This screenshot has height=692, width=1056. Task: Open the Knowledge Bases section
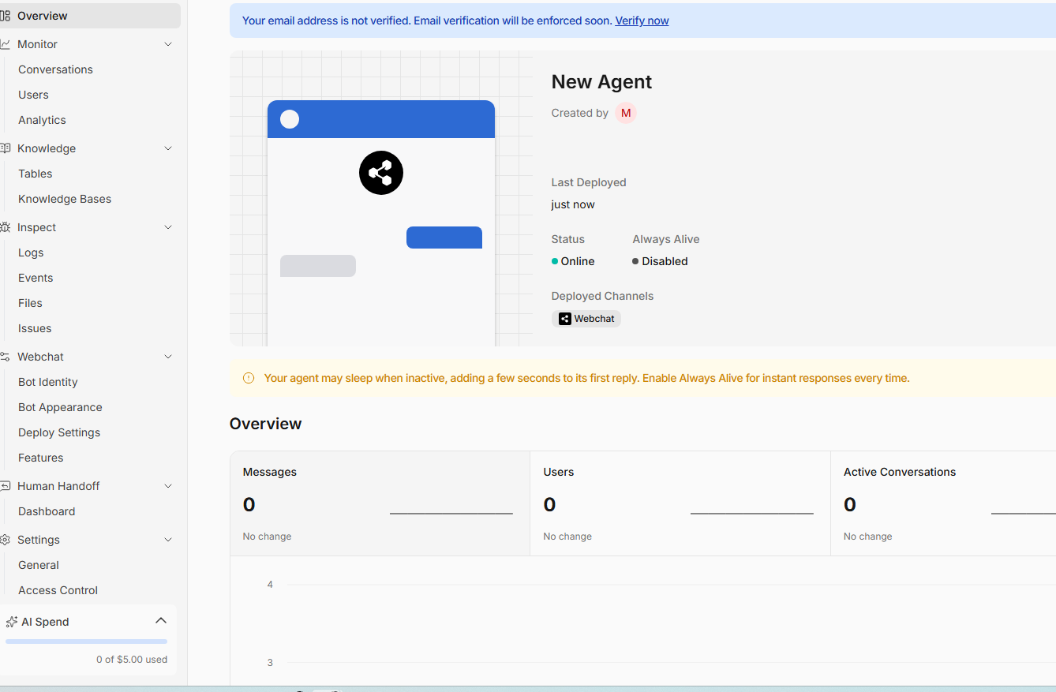coord(64,198)
